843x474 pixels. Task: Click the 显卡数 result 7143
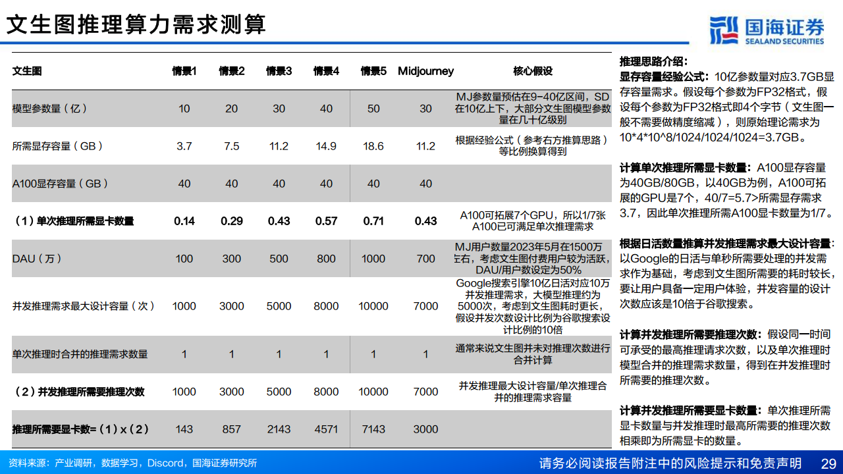tap(373, 429)
